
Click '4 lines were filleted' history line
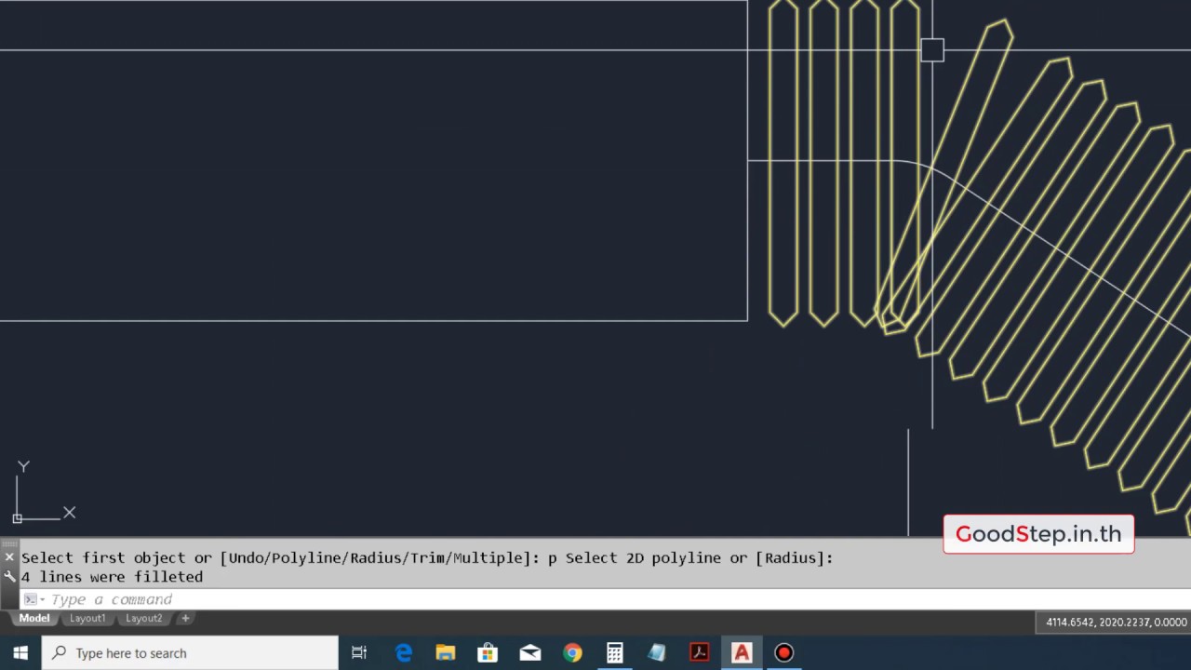click(x=112, y=577)
